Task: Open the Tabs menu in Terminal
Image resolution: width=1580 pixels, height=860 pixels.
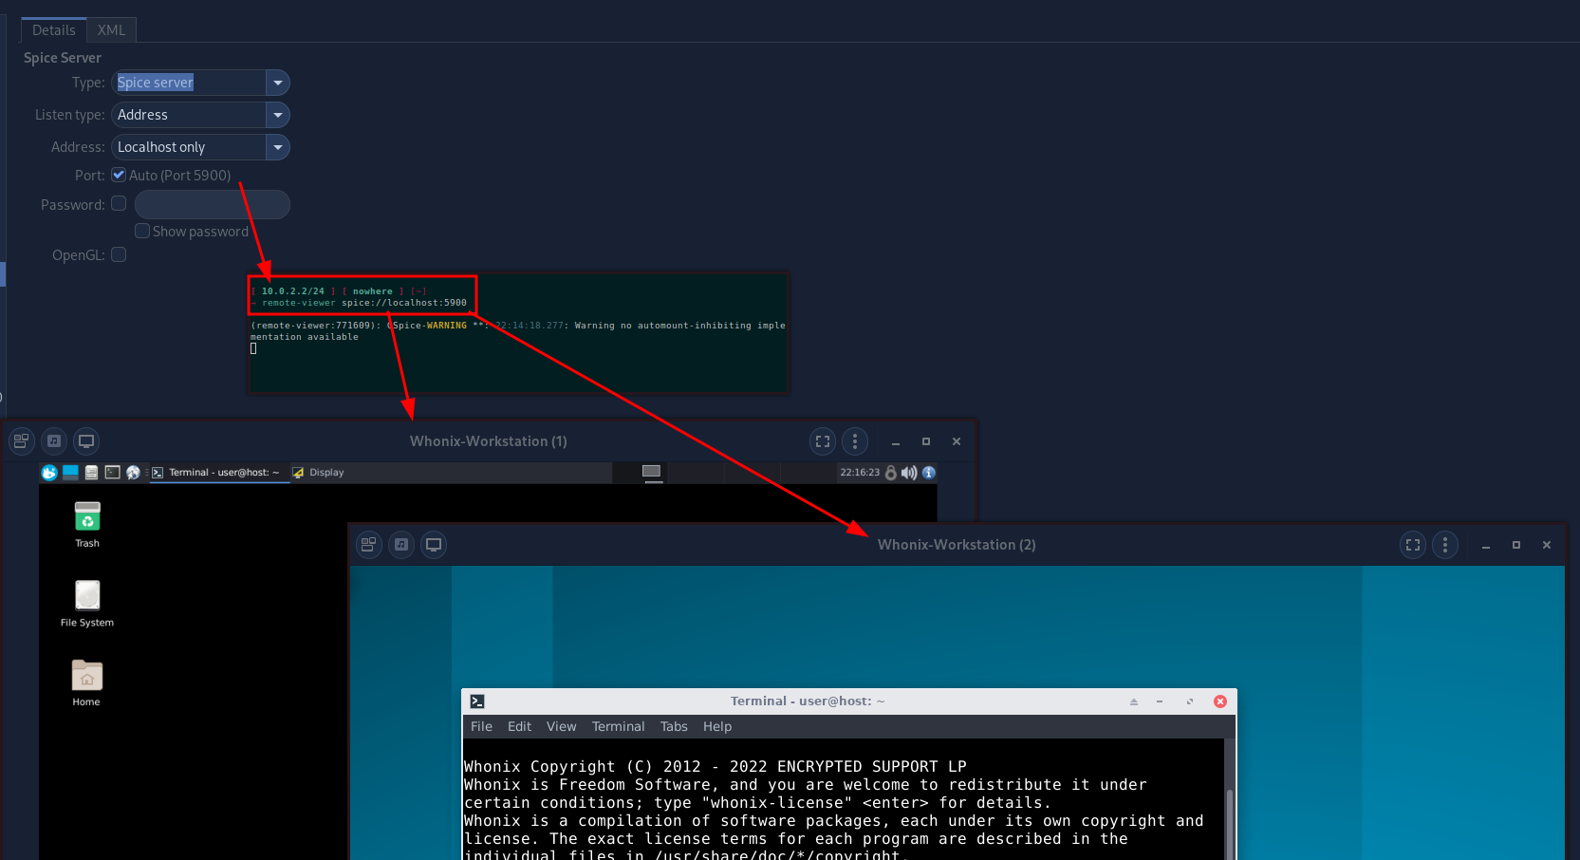Action: coord(674,726)
